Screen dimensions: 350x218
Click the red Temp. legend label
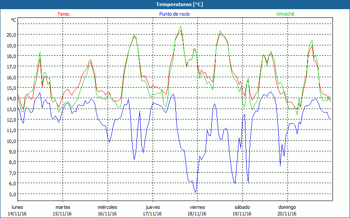[64, 14]
